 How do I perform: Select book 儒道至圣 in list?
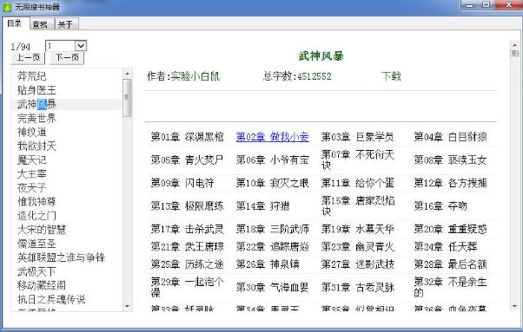pos(36,244)
